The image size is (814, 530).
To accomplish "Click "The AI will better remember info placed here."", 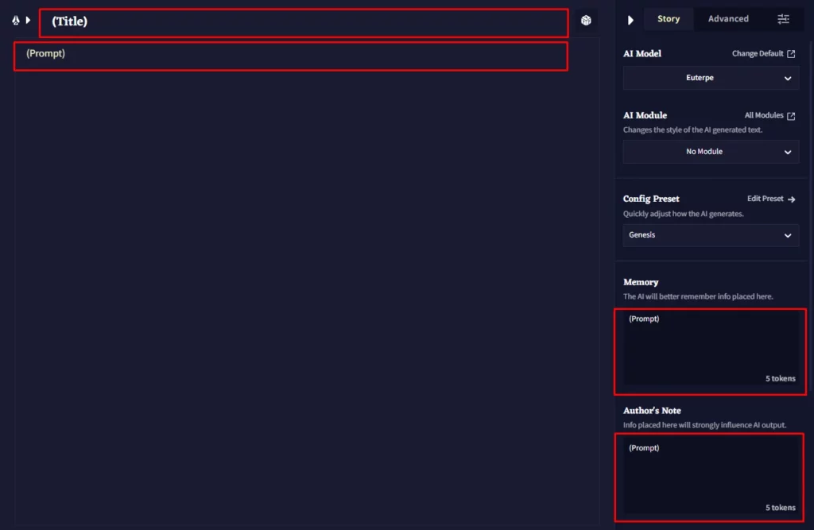I will click(x=698, y=296).
